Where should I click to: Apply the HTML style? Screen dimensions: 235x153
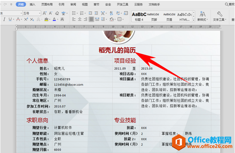click(185, 16)
